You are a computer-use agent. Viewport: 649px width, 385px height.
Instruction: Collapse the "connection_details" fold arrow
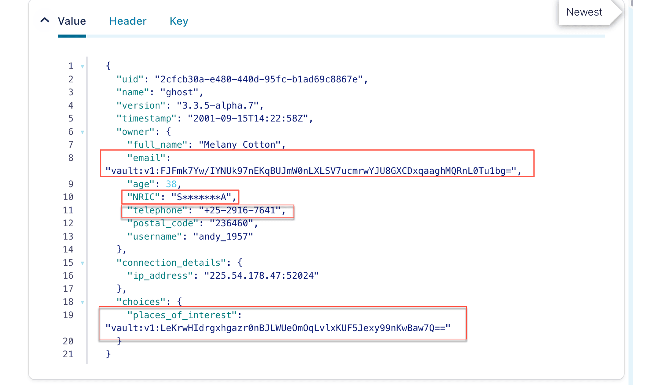(82, 263)
